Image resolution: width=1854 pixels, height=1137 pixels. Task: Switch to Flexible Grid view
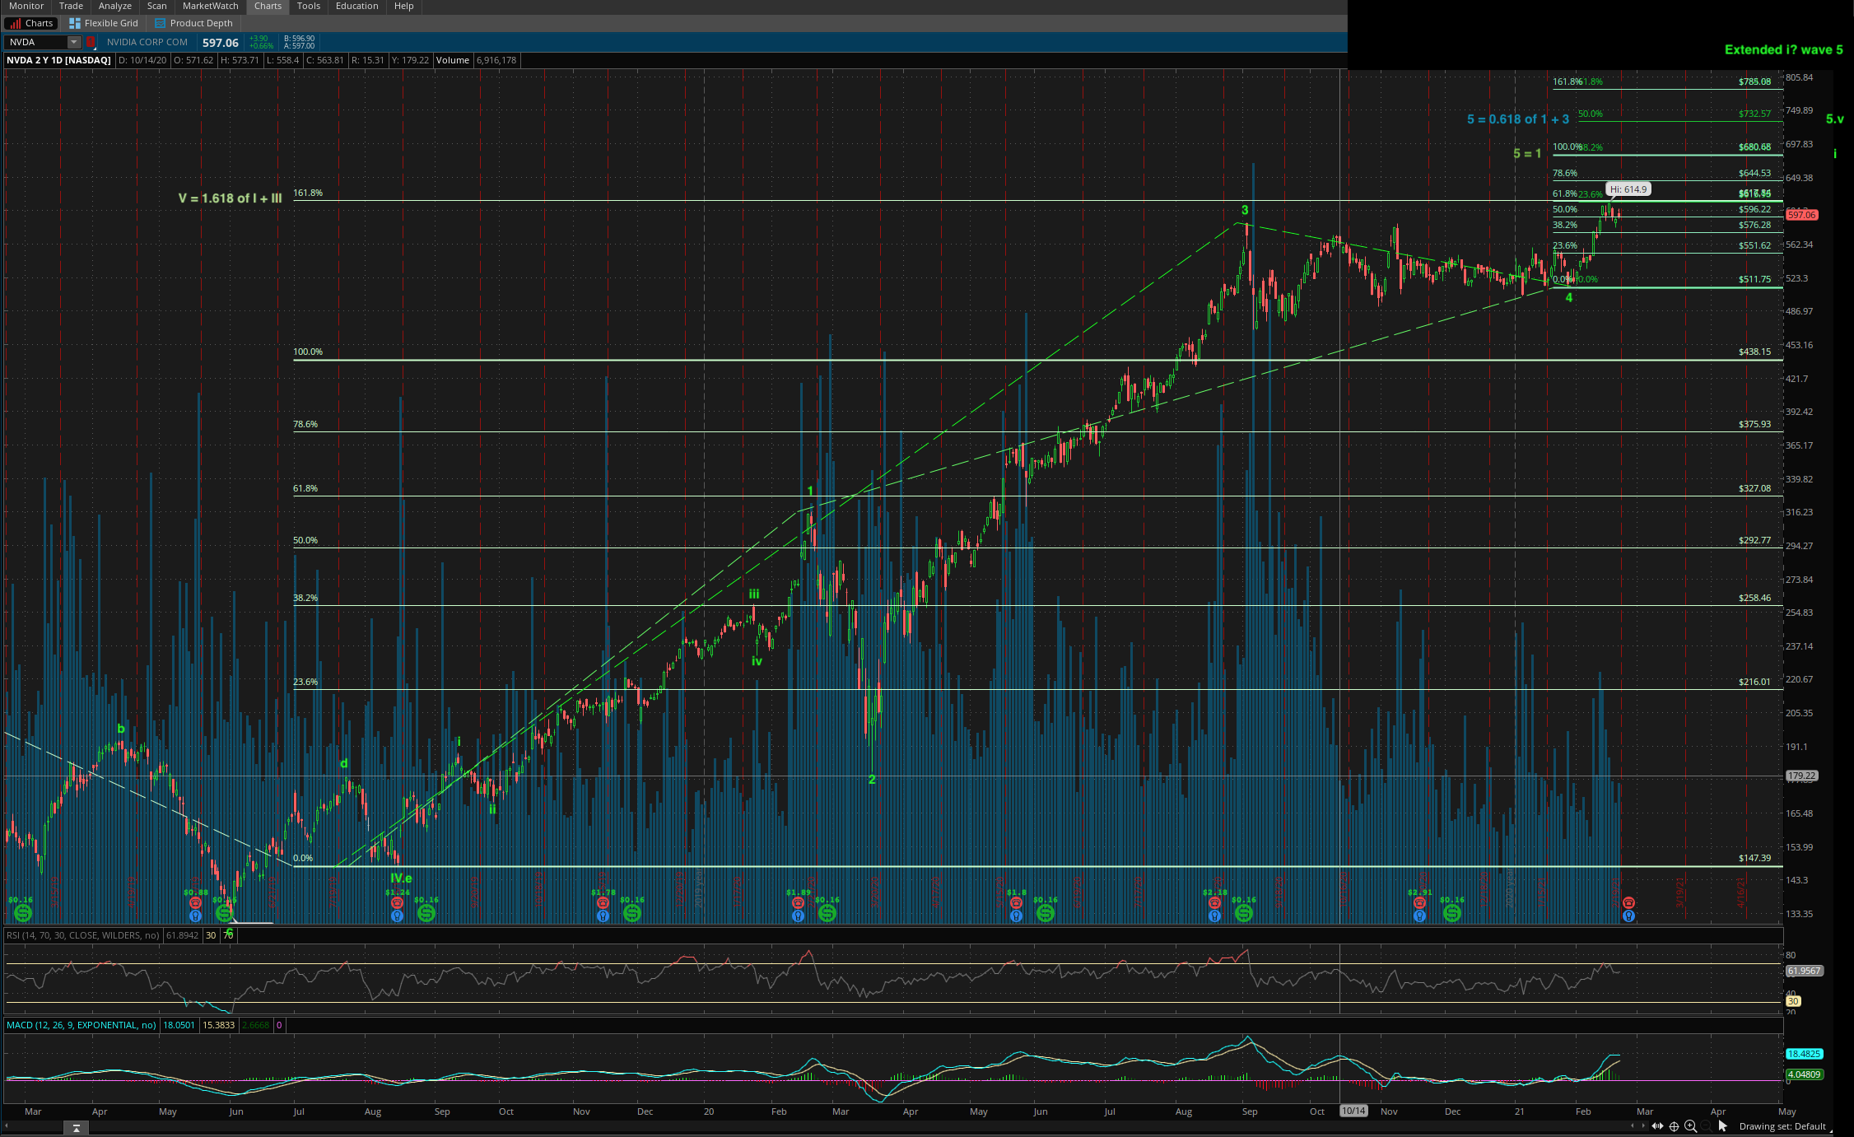click(104, 23)
